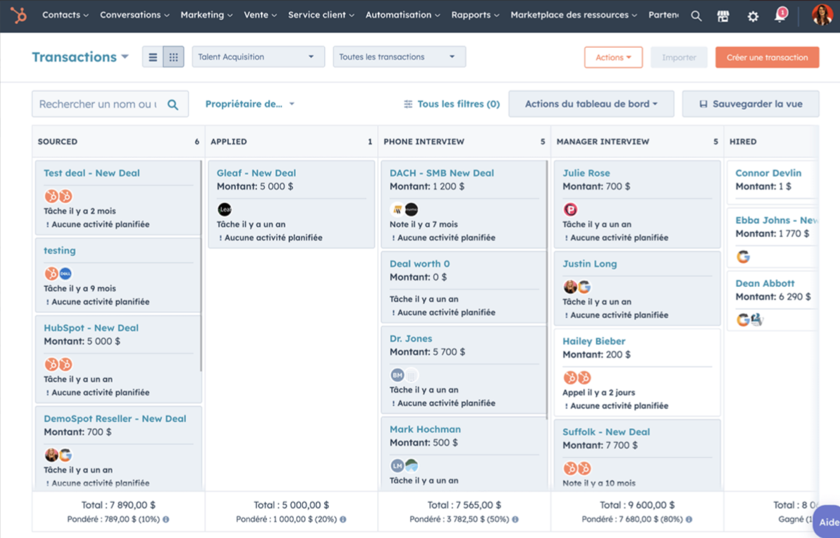The width and height of the screenshot is (840, 538).
Task: Open the Talent Acquisition pipeline dropdown
Action: pos(258,57)
